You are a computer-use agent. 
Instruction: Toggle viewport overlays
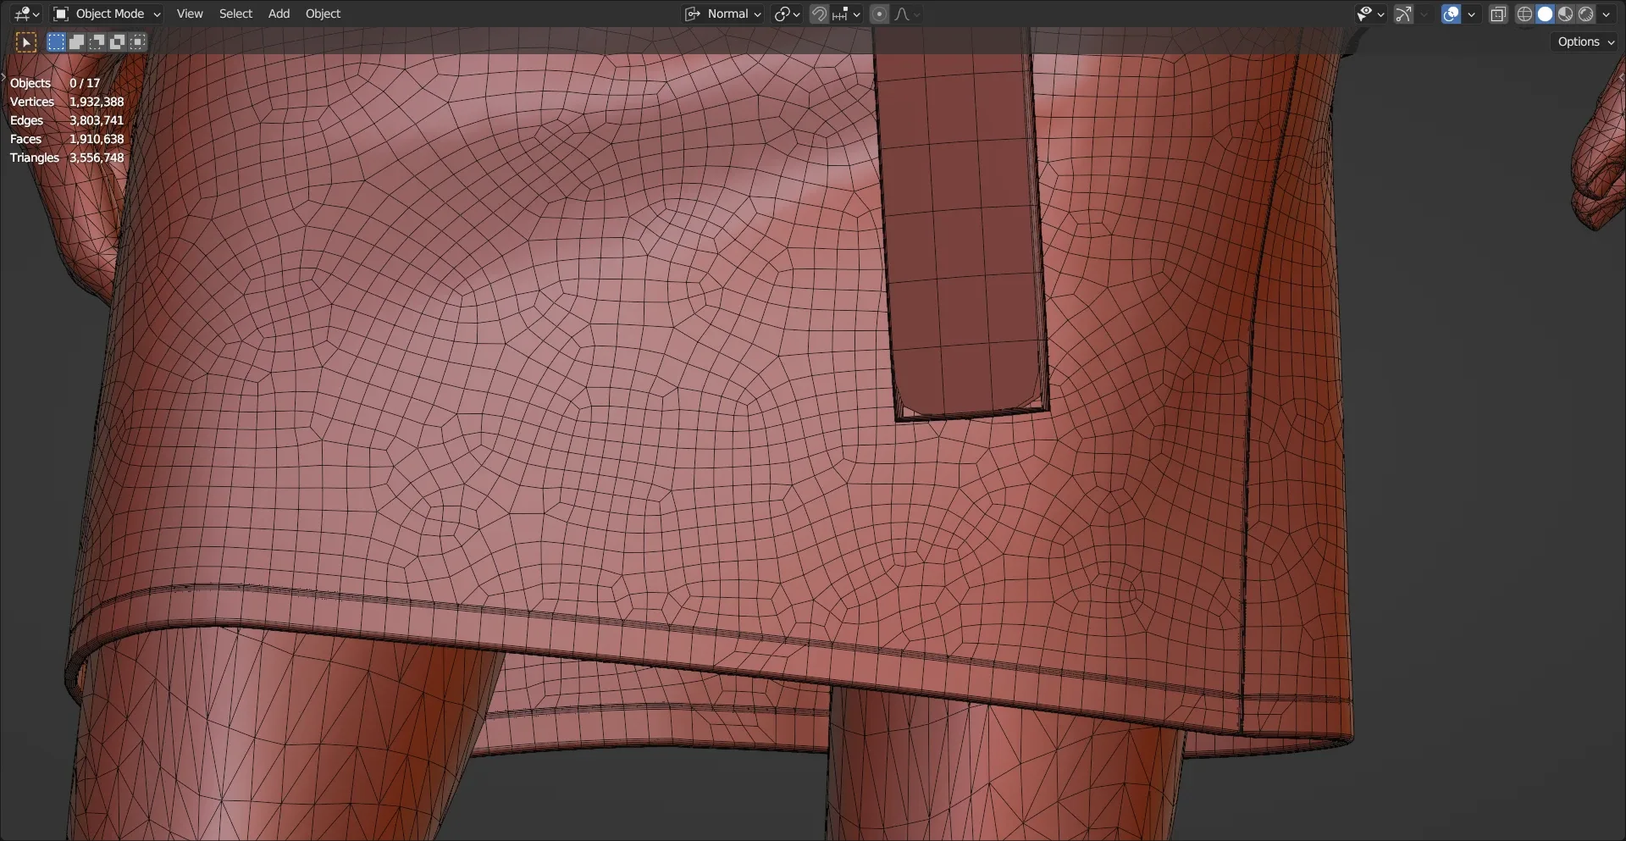pyautogui.click(x=1451, y=14)
